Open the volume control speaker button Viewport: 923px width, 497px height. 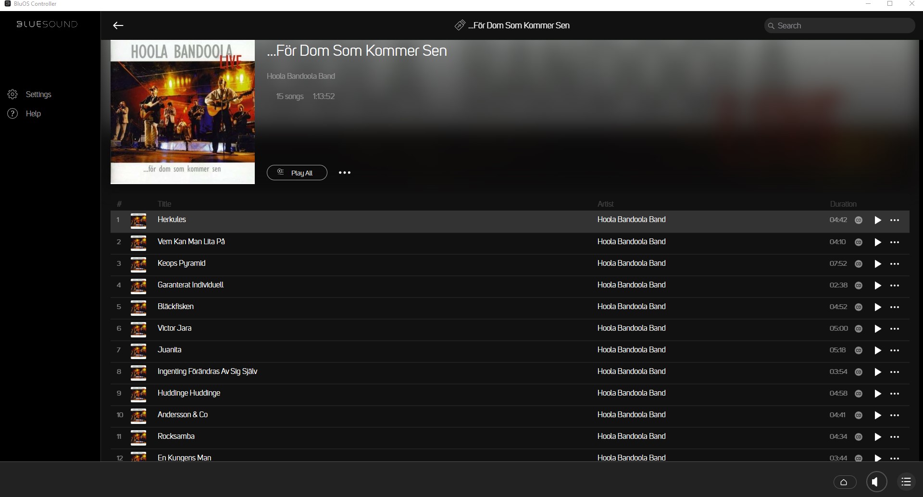[876, 482]
